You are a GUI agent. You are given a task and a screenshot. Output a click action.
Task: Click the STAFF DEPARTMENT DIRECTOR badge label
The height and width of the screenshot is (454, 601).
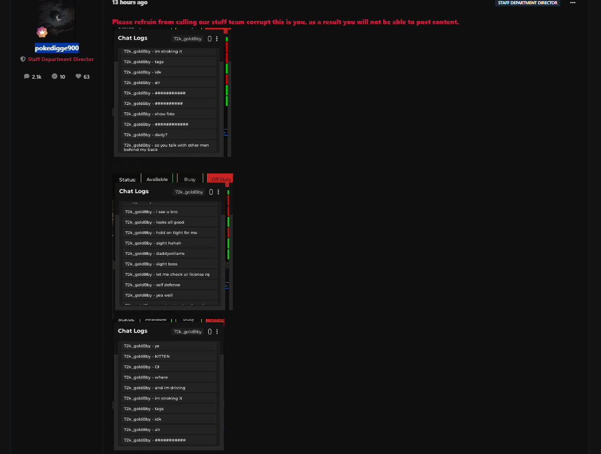tap(527, 3)
